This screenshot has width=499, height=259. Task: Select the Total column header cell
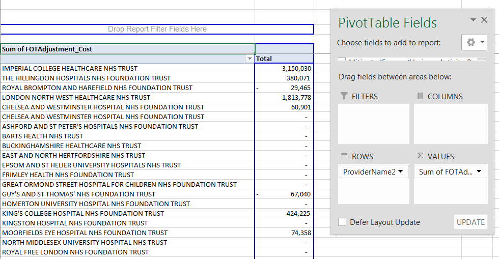pyautogui.click(x=284, y=59)
